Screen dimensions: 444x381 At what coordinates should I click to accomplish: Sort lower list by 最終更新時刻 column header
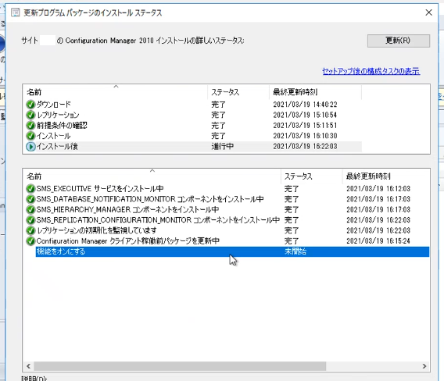386,176
